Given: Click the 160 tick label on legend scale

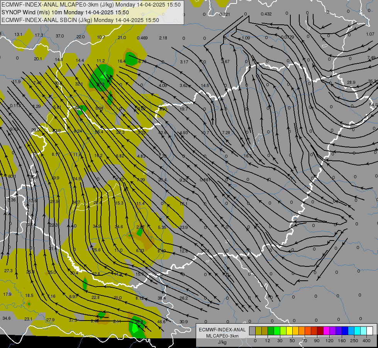Looking at the screenshot, I should [x=342, y=341].
